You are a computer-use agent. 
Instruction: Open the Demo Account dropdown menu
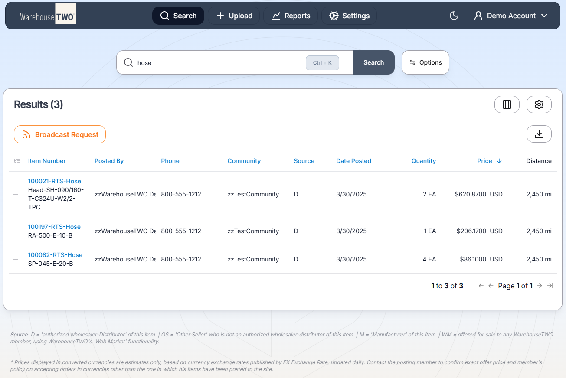(511, 16)
